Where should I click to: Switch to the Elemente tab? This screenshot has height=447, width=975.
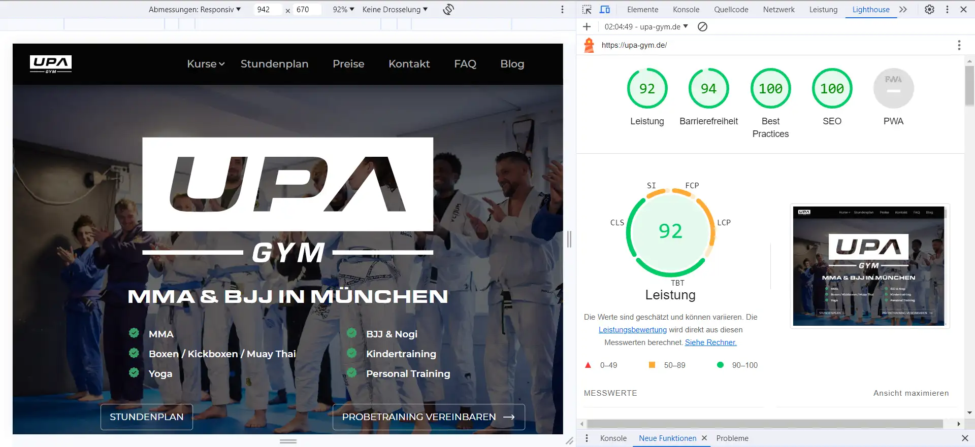tap(642, 10)
